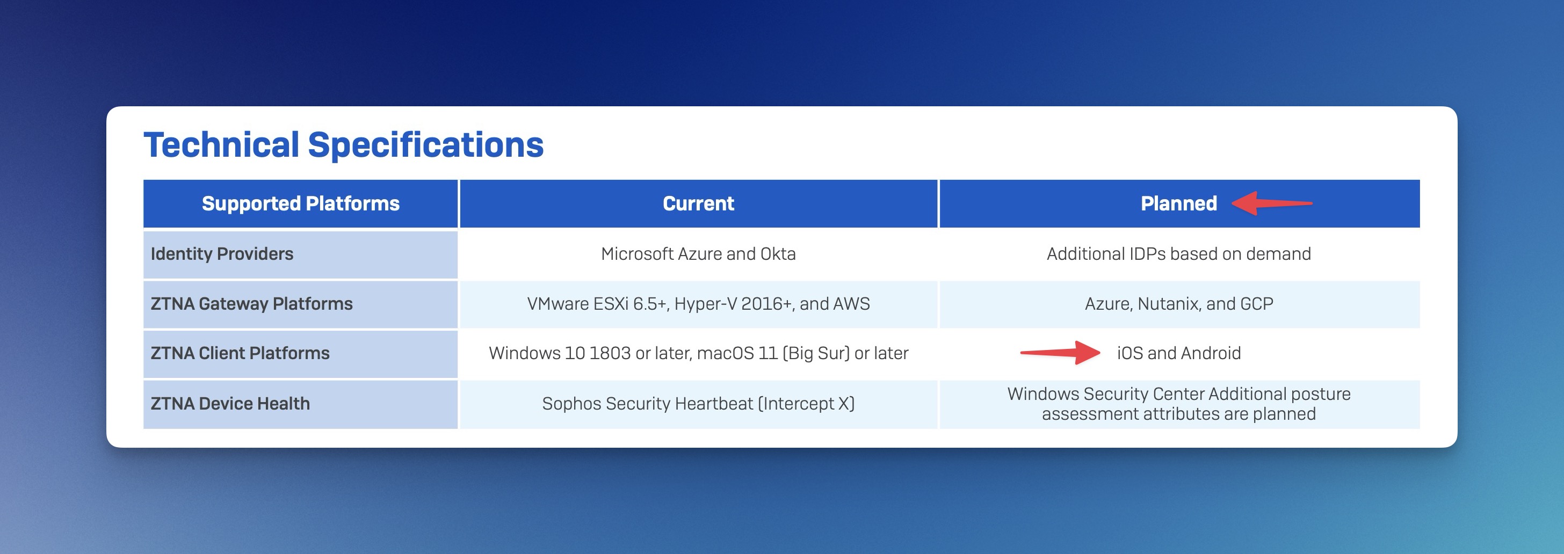Viewport: 1564px width, 554px height.
Task: Click the VMware ESXi 6.5+ gateway cell
Action: 698,303
